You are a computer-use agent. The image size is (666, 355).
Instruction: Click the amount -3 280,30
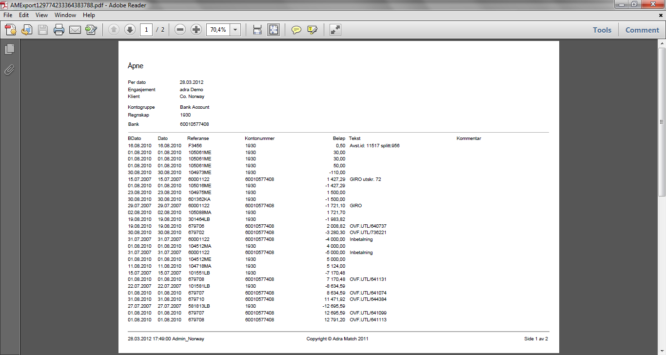[x=335, y=233]
